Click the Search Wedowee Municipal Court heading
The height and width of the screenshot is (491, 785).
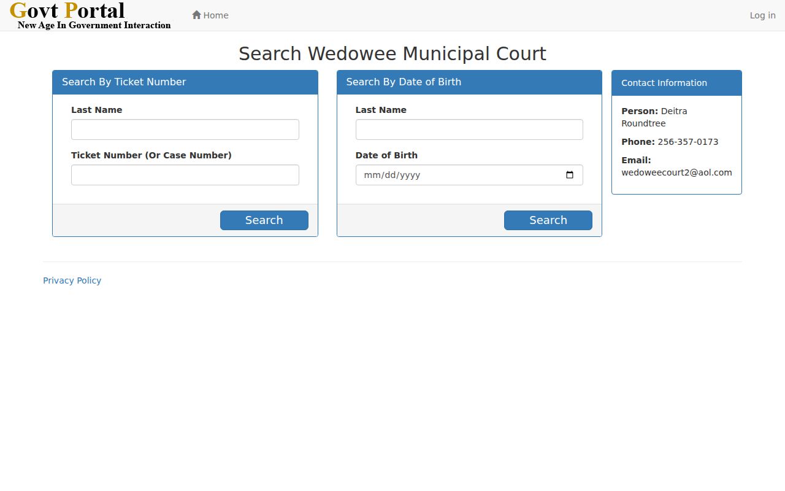pos(392,53)
